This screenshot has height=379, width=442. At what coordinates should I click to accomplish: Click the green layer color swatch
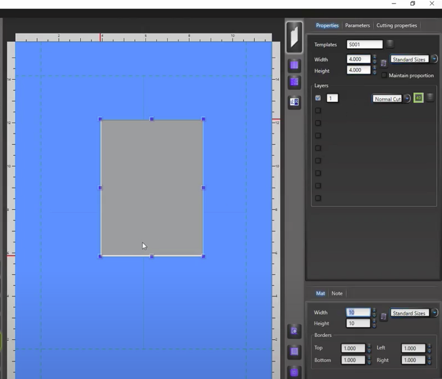(418, 98)
